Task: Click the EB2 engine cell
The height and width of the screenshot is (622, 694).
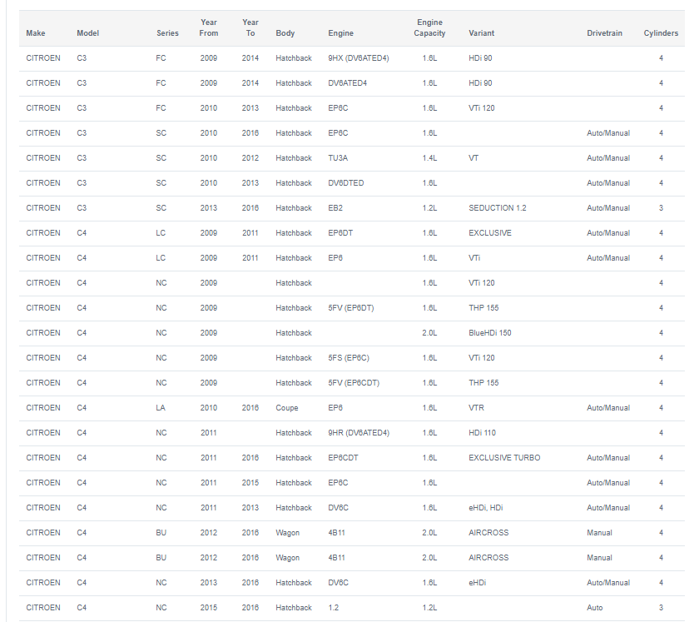Action: click(335, 208)
